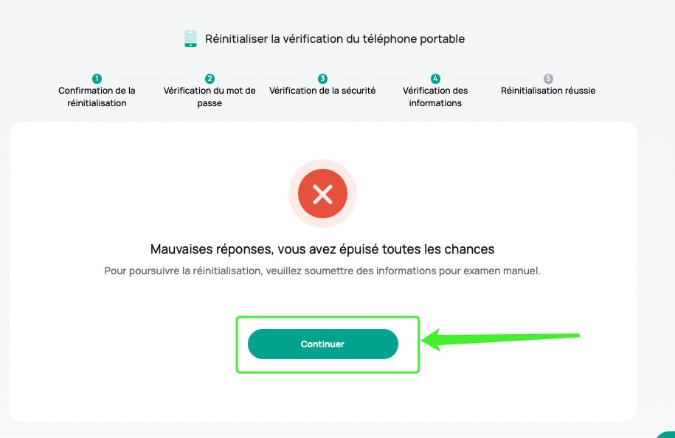Open Vérification des informations step label
Image resolution: width=675 pixels, height=438 pixels.
435,97
